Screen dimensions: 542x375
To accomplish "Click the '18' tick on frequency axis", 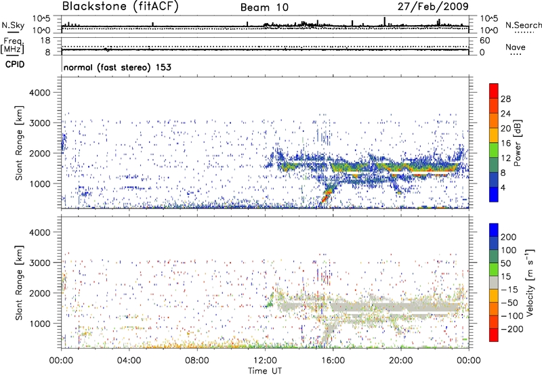I will point(45,41).
